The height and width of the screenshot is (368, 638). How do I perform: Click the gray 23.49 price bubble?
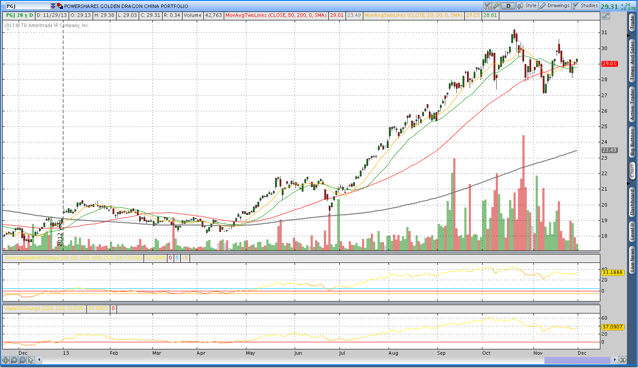pyautogui.click(x=610, y=150)
